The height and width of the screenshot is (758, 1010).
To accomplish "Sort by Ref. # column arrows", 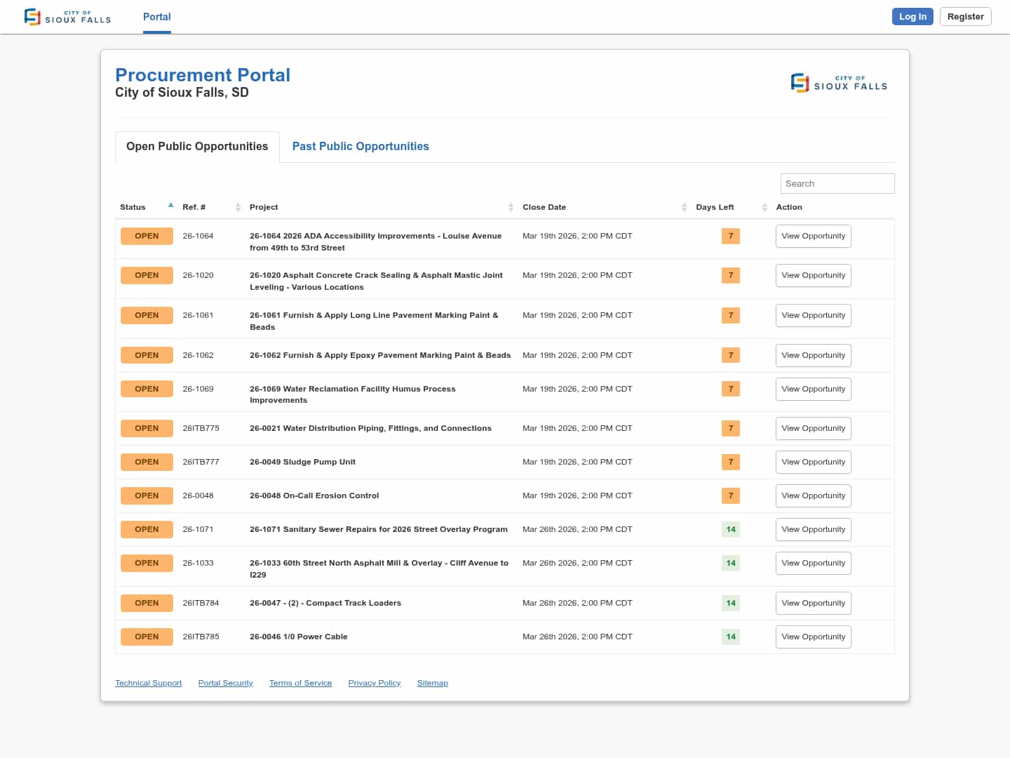I will pyautogui.click(x=238, y=207).
